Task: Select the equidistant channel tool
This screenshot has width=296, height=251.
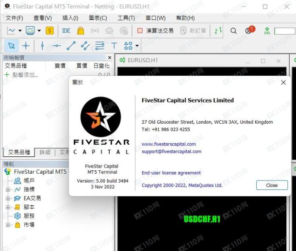Action: tap(85, 46)
